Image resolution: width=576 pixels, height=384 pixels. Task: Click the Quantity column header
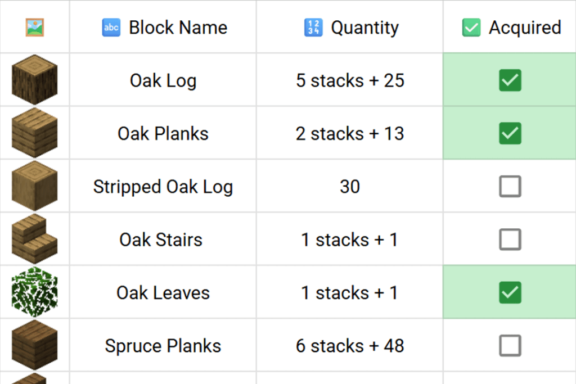click(364, 27)
